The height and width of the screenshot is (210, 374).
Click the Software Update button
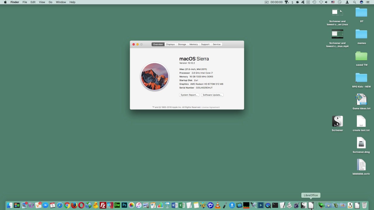212,95
